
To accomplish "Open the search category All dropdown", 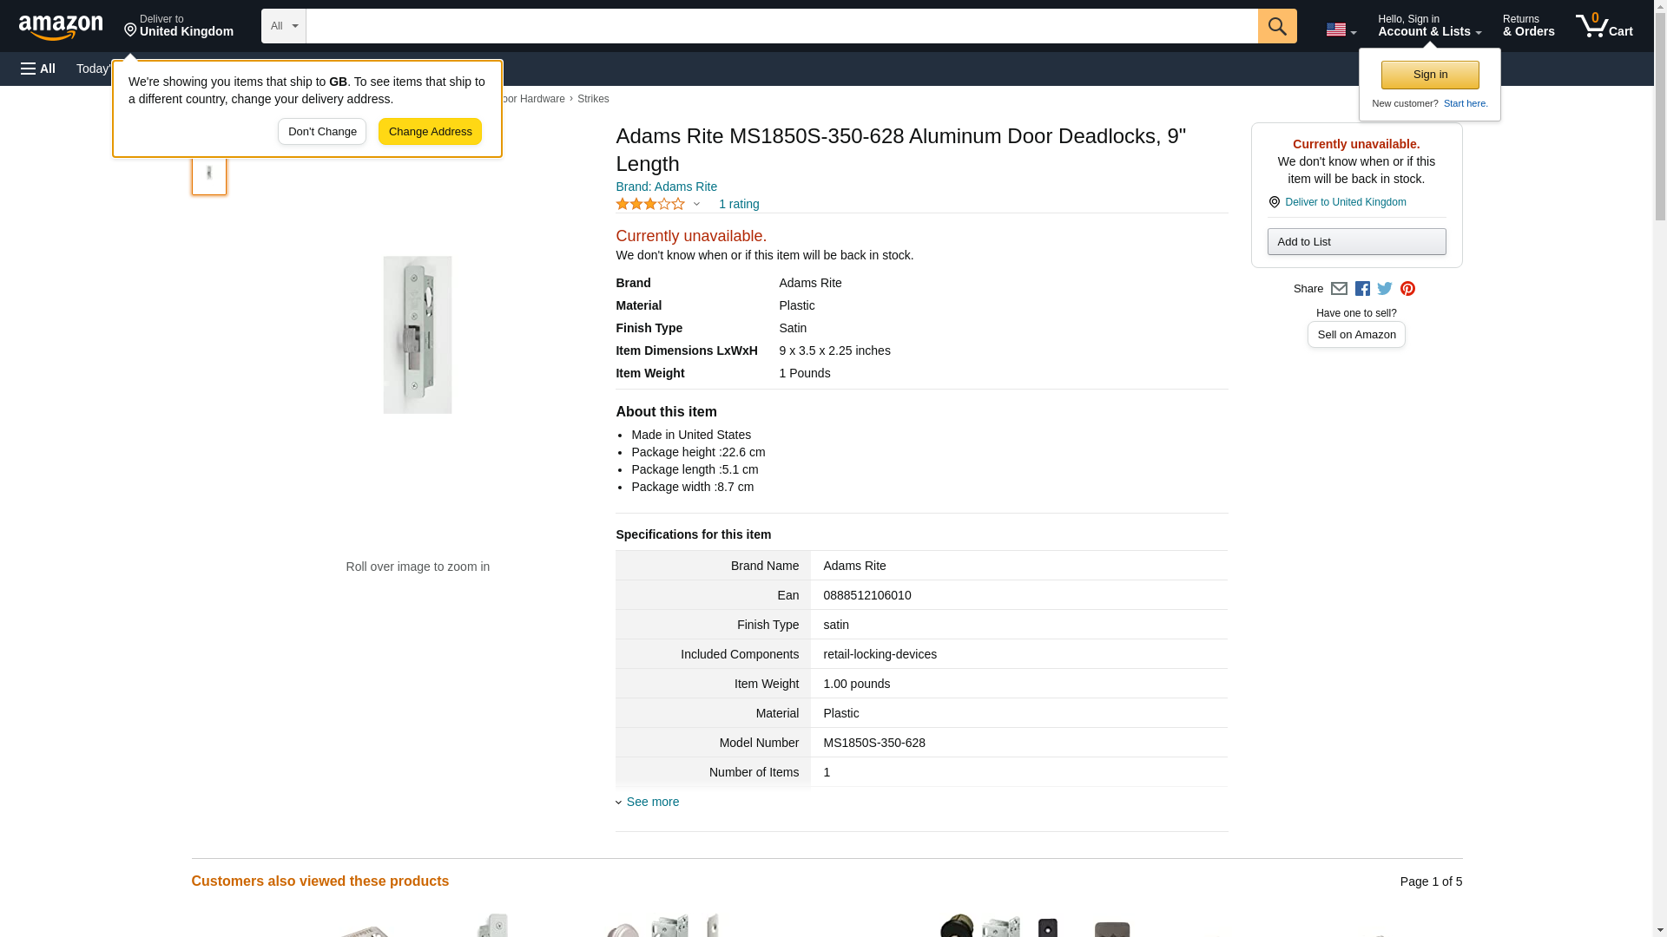I will (x=283, y=26).
